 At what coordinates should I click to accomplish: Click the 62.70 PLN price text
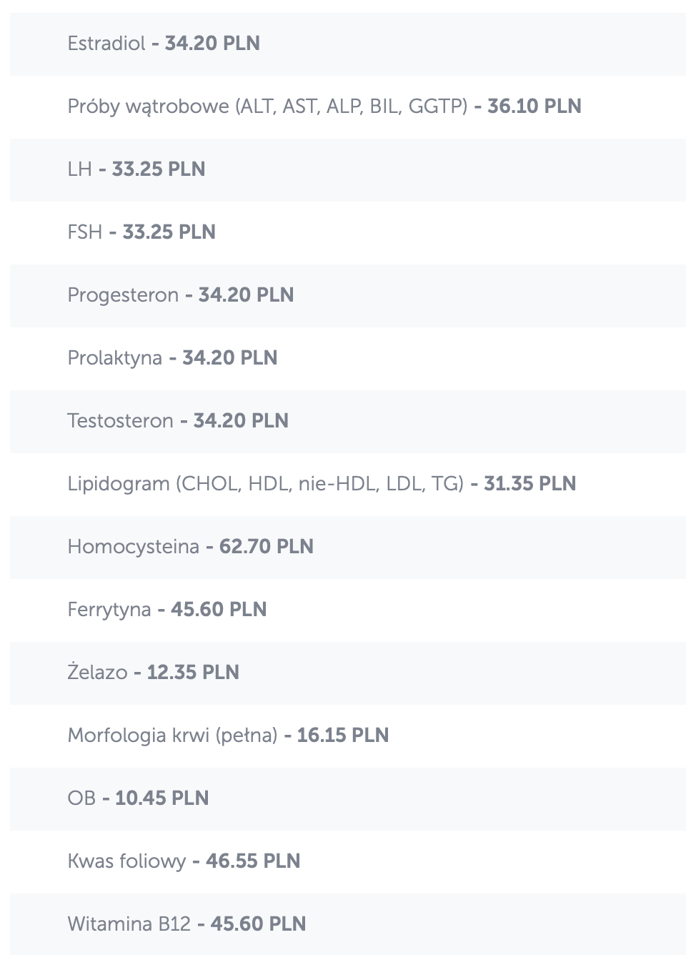pyautogui.click(x=266, y=547)
